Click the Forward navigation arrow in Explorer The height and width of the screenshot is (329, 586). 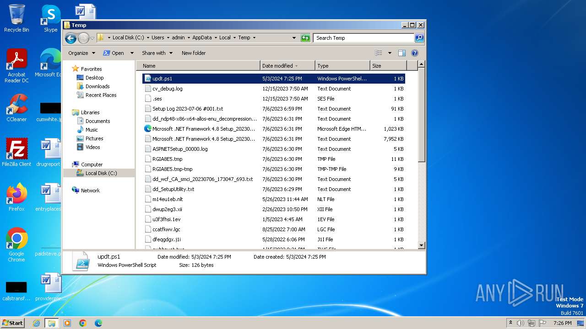[x=83, y=38]
